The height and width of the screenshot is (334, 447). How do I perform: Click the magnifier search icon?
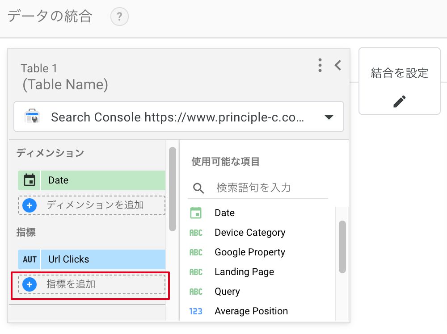coord(198,188)
